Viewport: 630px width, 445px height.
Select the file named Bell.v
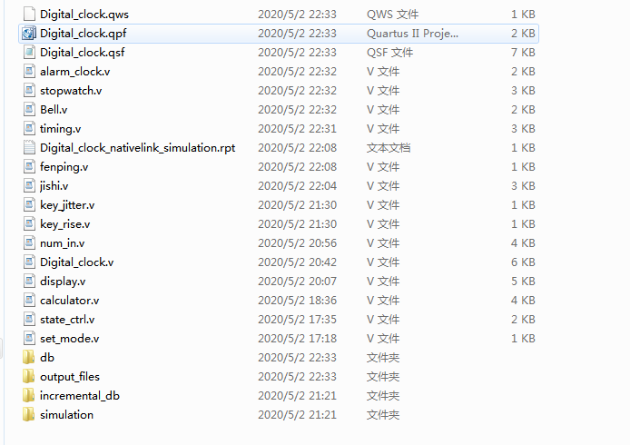(x=54, y=110)
